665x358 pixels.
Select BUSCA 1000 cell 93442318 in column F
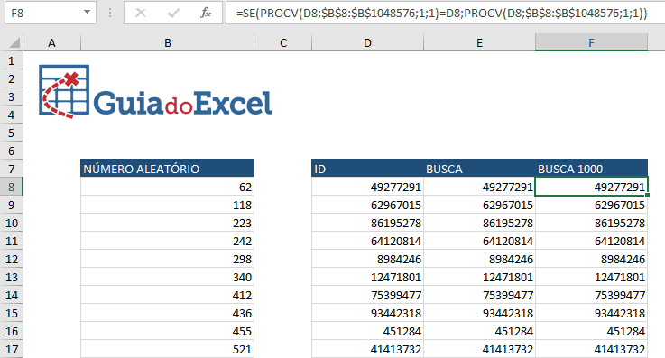tap(591, 313)
